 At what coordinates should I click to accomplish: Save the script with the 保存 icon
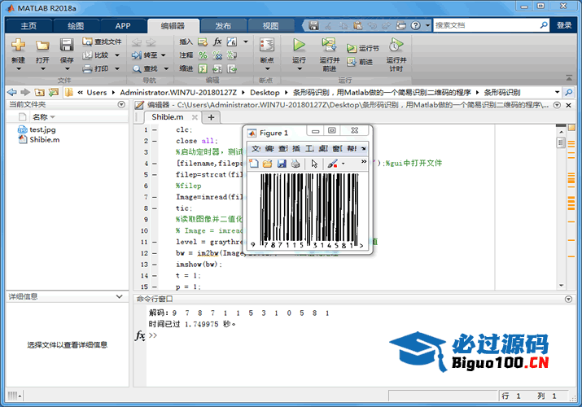click(x=67, y=46)
